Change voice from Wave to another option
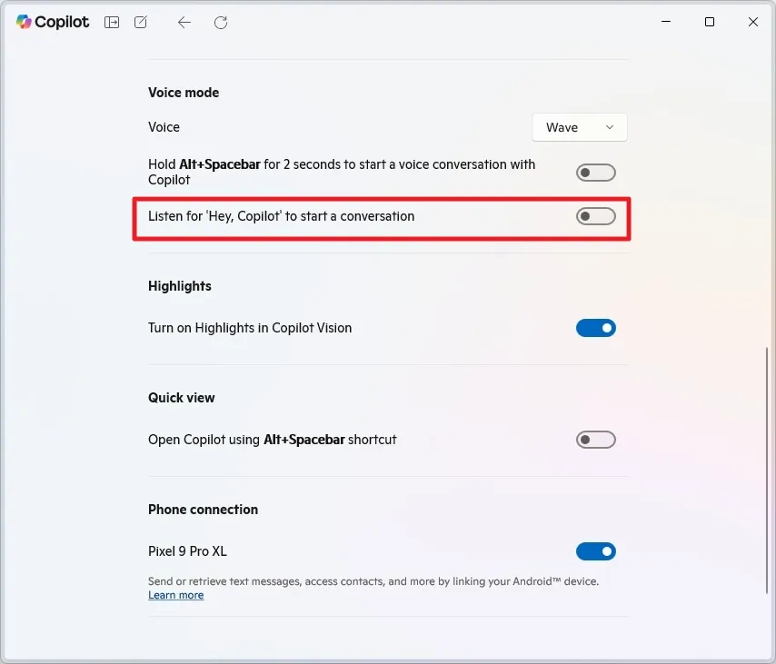776x664 pixels. 579,127
